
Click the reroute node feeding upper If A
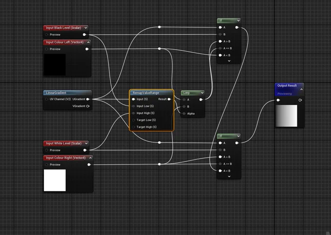[159, 27]
